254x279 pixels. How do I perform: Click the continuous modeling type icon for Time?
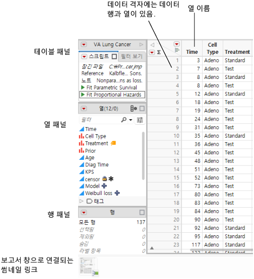pos(82,129)
